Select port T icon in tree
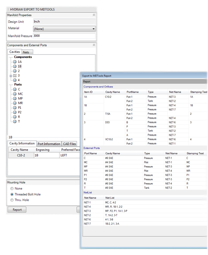 (15, 121)
